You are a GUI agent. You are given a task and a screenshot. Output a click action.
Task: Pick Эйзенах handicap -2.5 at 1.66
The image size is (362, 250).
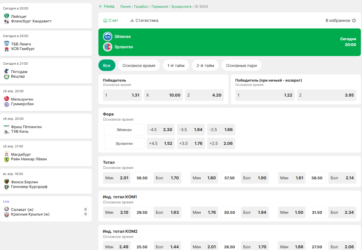coord(221,130)
